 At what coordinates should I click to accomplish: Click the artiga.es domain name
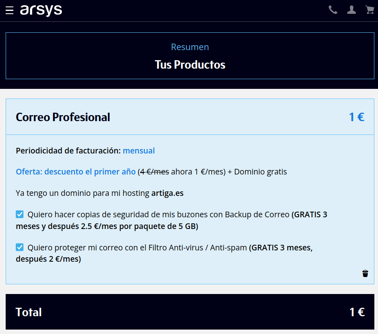[x=167, y=193]
